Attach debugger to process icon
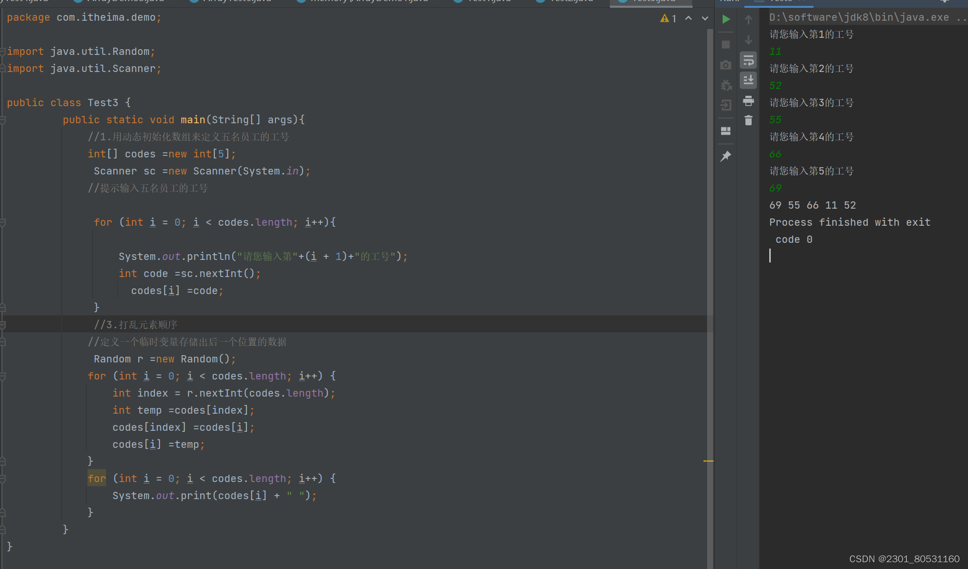 point(726,85)
